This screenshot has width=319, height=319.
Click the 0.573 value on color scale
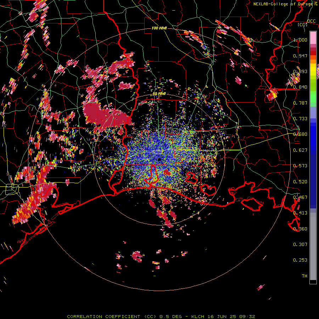pos(300,166)
